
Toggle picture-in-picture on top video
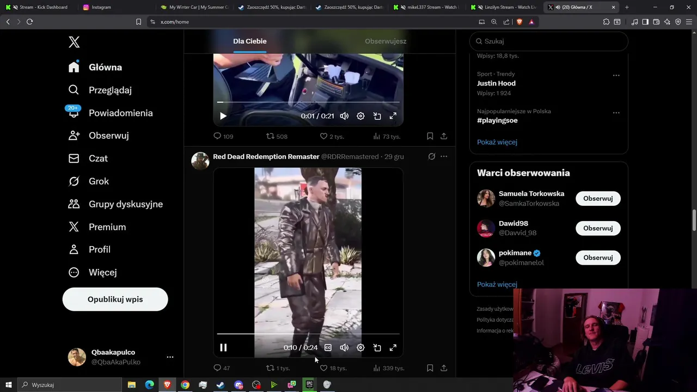click(377, 116)
